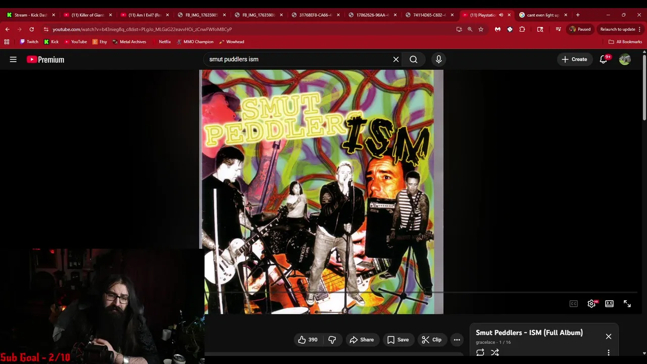Viewport: 647px width, 364px height.
Task: Open the Wowhead bookmark
Action: (232, 42)
